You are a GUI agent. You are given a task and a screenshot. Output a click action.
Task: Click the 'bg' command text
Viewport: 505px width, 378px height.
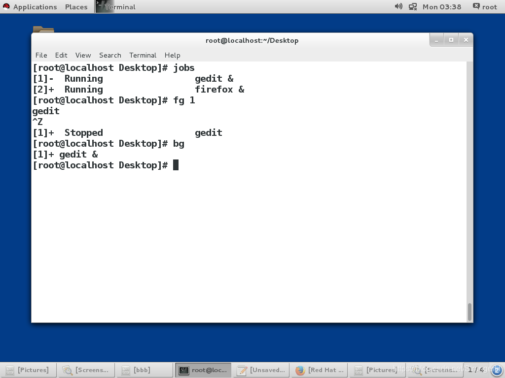[179, 144]
